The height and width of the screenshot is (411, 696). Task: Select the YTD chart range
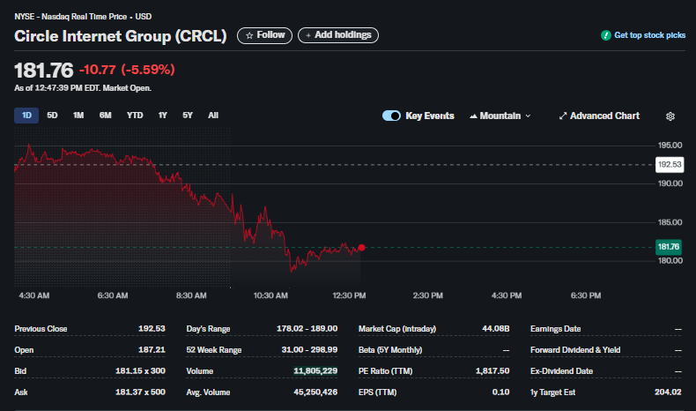(135, 115)
